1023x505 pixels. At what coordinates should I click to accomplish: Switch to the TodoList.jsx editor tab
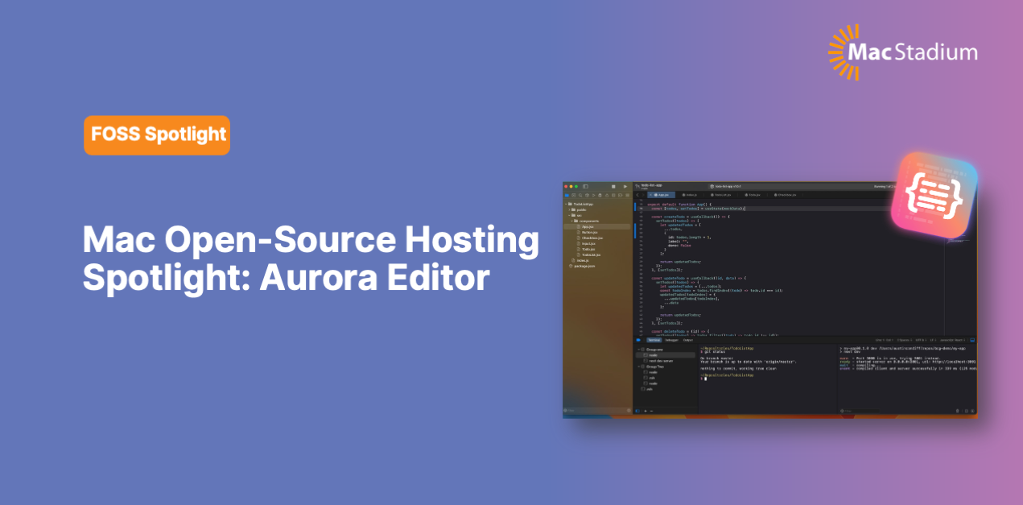coord(722,195)
